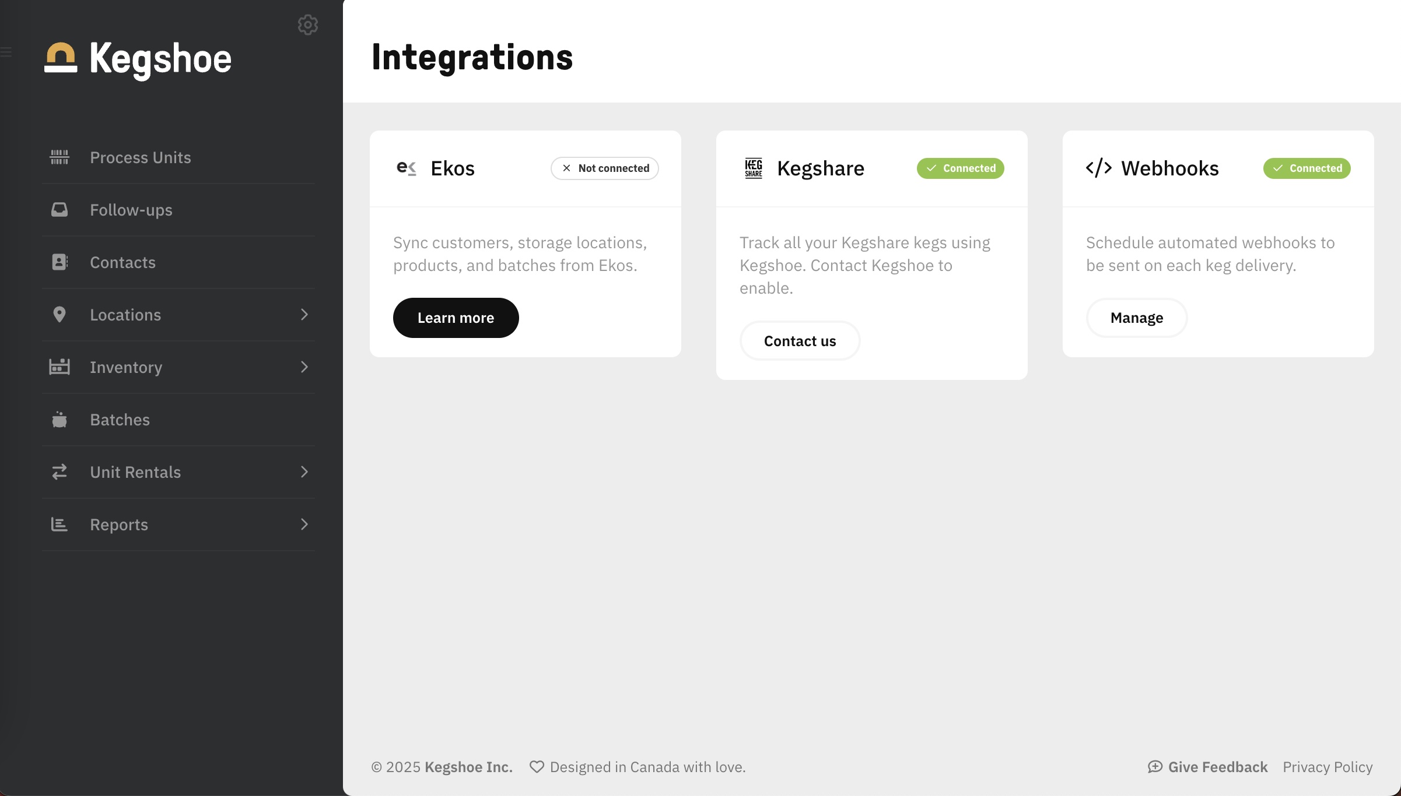1401x796 pixels.
Task: Click the Batches pot icon
Action: pyautogui.click(x=59, y=420)
